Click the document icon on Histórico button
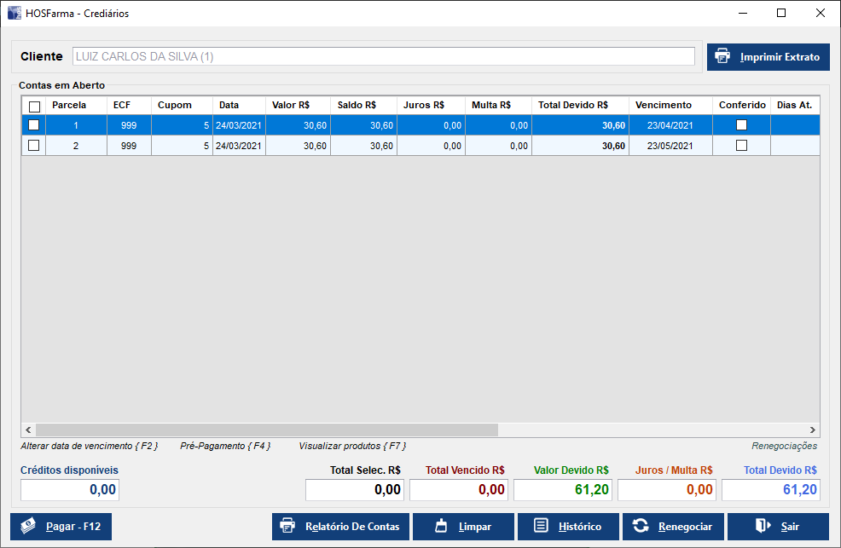The height and width of the screenshot is (548, 841). point(541,526)
